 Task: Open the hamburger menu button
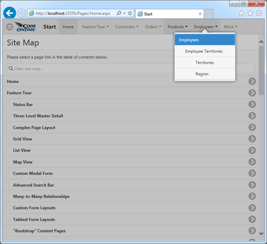click(10, 27)
